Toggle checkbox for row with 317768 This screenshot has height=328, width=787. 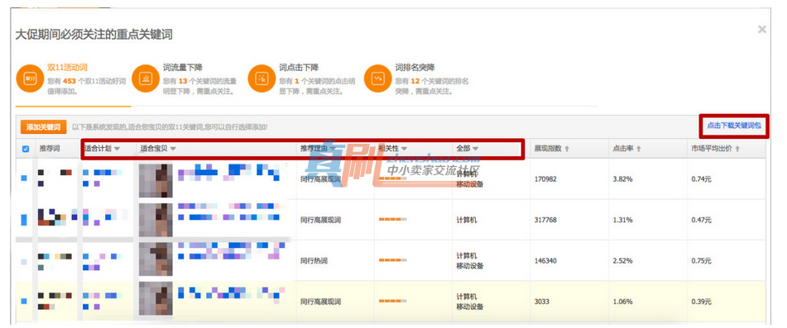pyautogui.click(x=24, y=220)
